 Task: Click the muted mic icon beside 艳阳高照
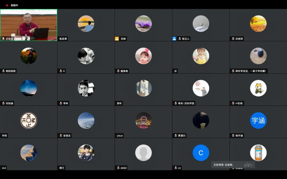coord(3,71)
